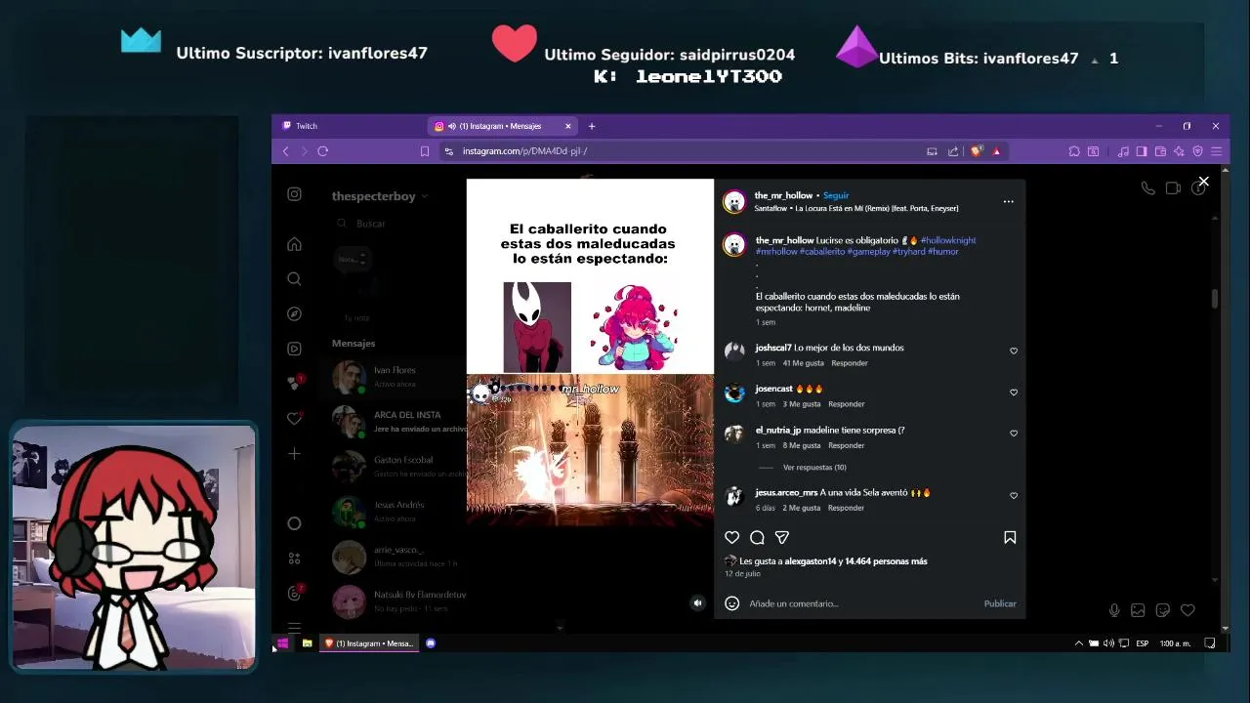The height and width of the screenshot is (703, 1250).
Task: Open Instagram home from sidebar
Action: point(294,244)
